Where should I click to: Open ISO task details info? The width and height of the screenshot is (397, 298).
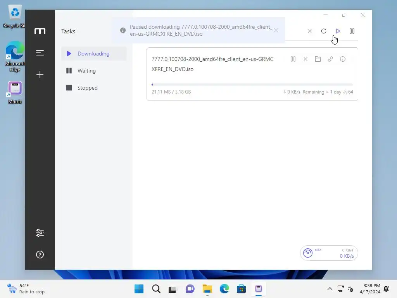[x=343, y=59]
